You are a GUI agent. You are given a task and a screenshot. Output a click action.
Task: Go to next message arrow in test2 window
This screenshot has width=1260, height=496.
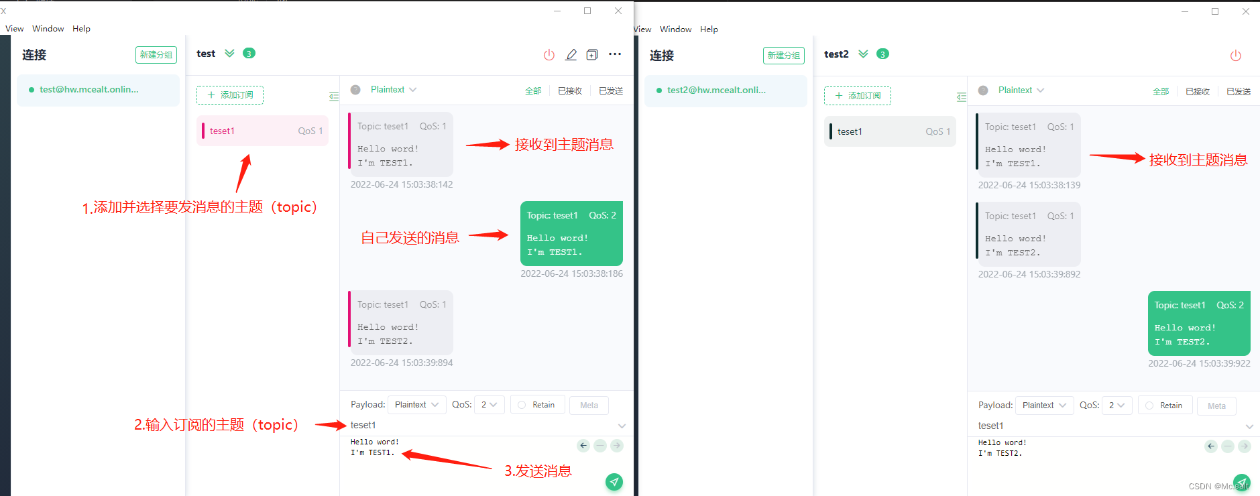[x=1245, y=446]
